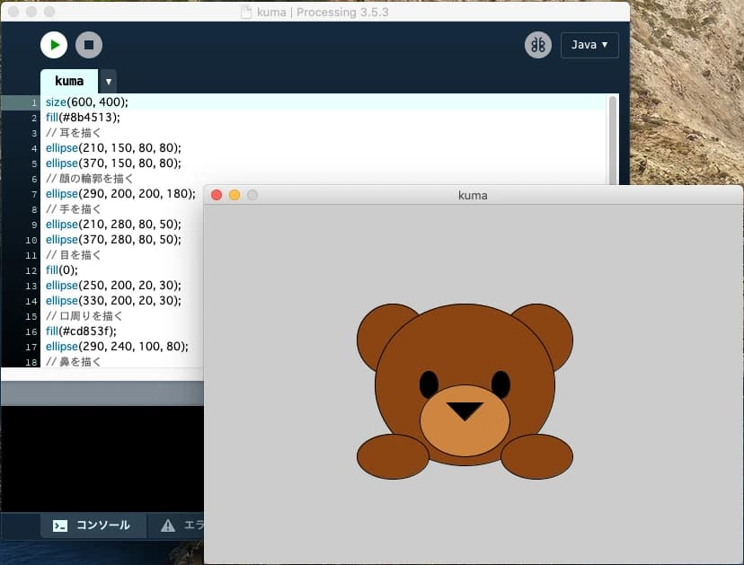
Task: Click the bear's black triangle nose
Action: pyautogui.click(x=465, y=411)
